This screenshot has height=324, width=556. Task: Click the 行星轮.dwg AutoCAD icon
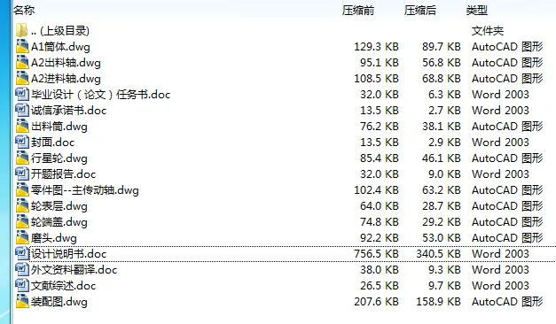[x=22, y=158]
